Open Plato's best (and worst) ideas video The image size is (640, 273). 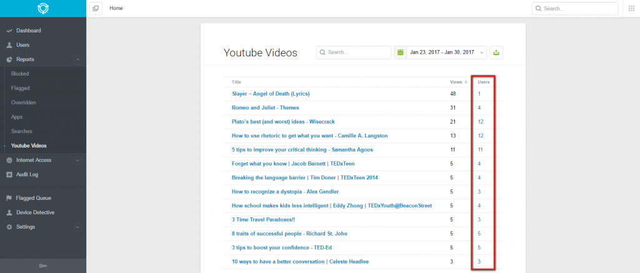click(x=283, y=122)
